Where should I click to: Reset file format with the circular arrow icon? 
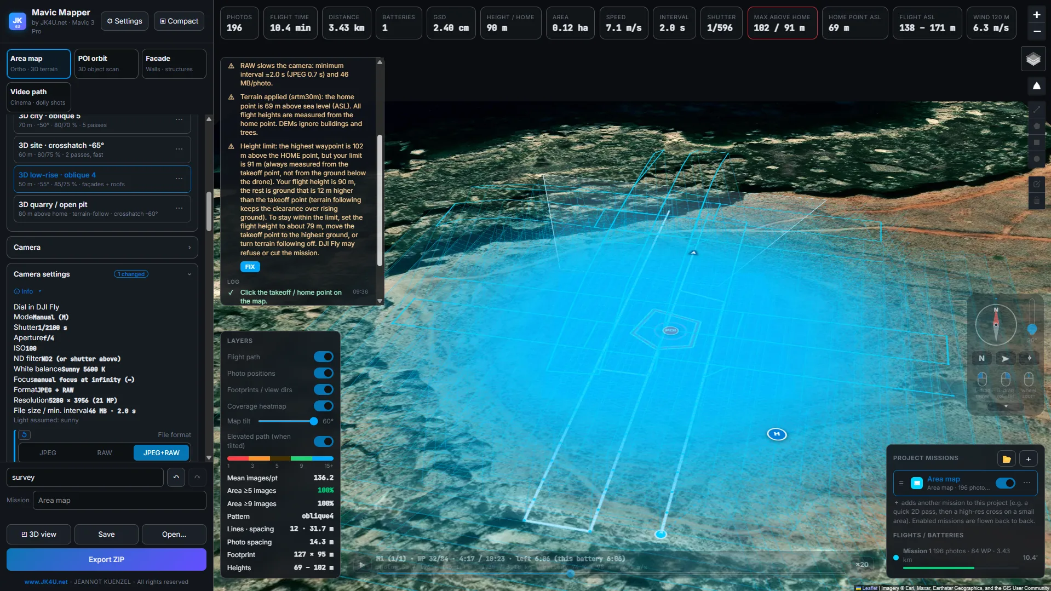[24, 435]
